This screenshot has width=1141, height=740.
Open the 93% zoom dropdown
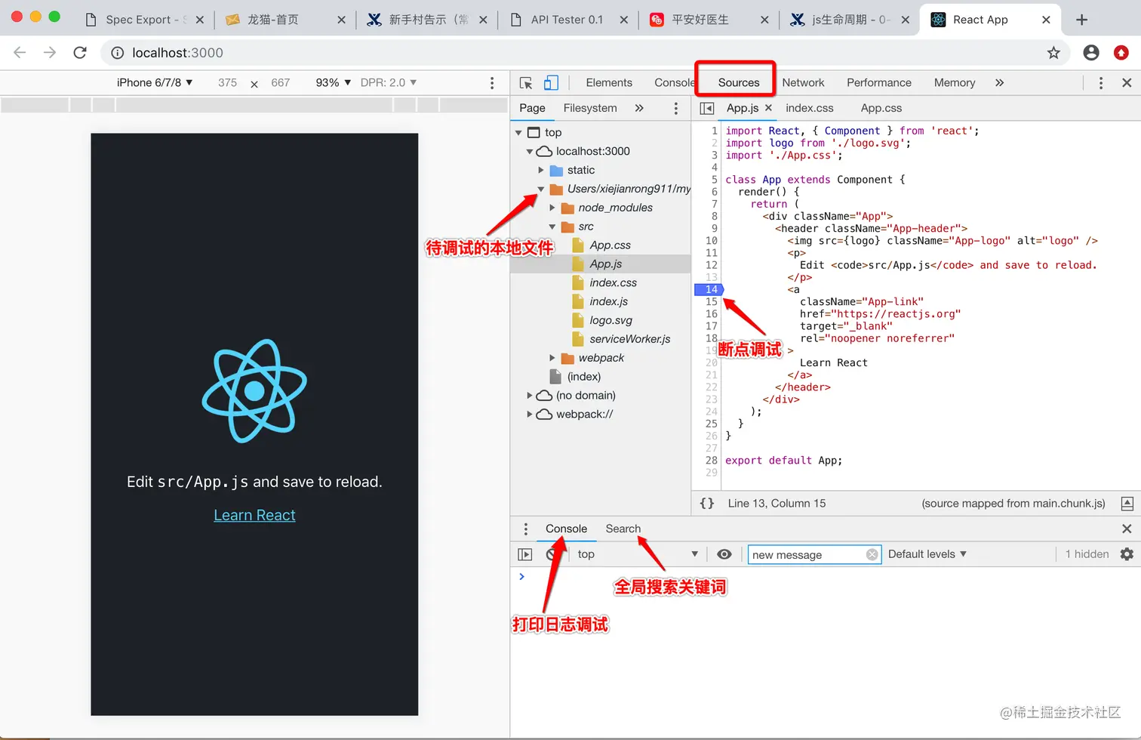point(333,82)
